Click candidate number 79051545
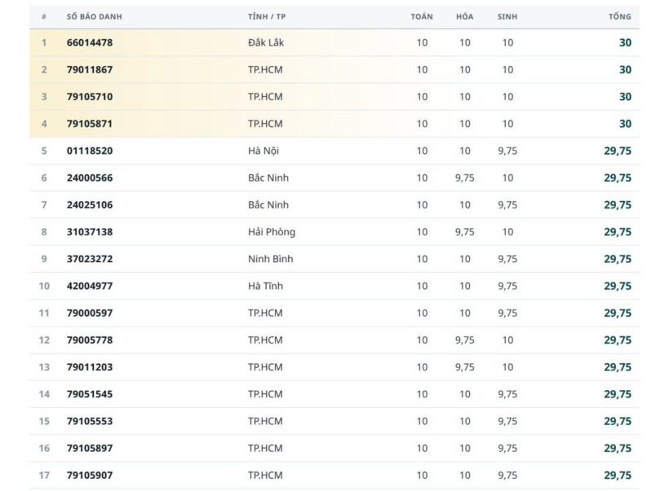The width and height of the screenshot is (669, 491). pos(90,394)
